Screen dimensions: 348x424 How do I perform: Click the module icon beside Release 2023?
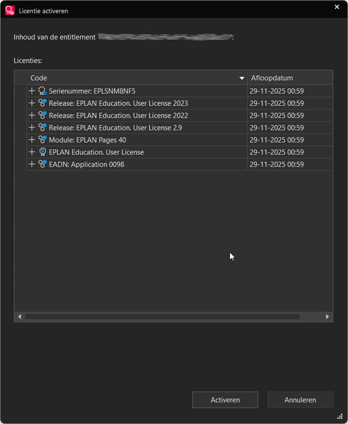tap(42, 103)
